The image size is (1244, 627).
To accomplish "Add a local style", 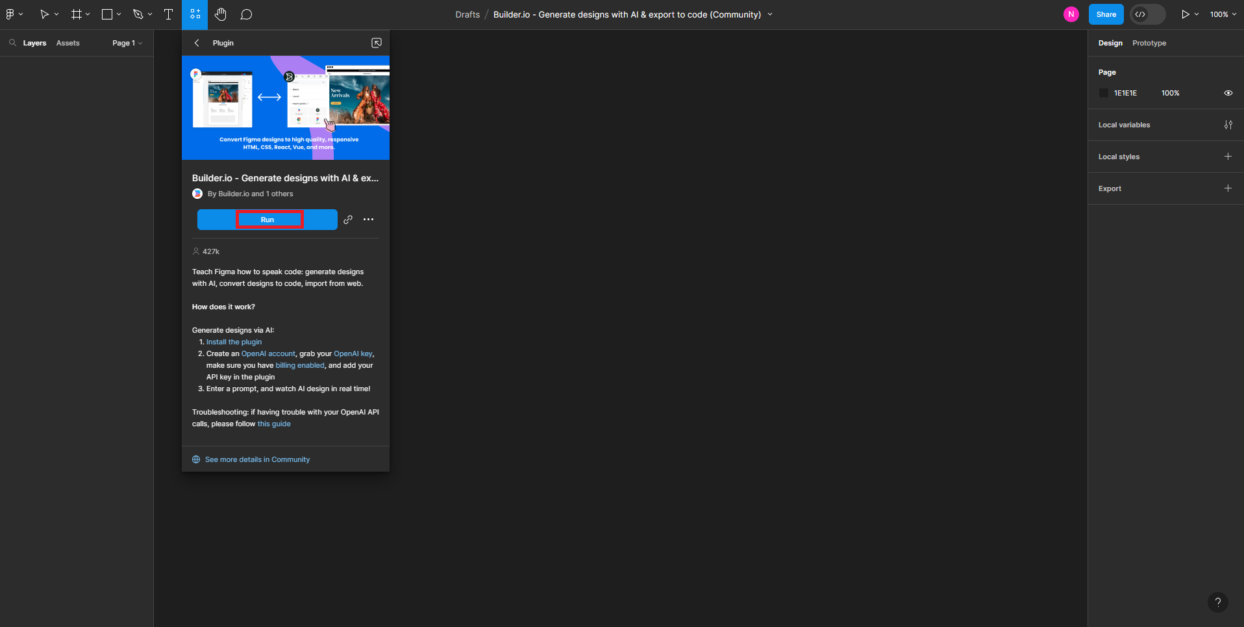I will pos(1228,157).
